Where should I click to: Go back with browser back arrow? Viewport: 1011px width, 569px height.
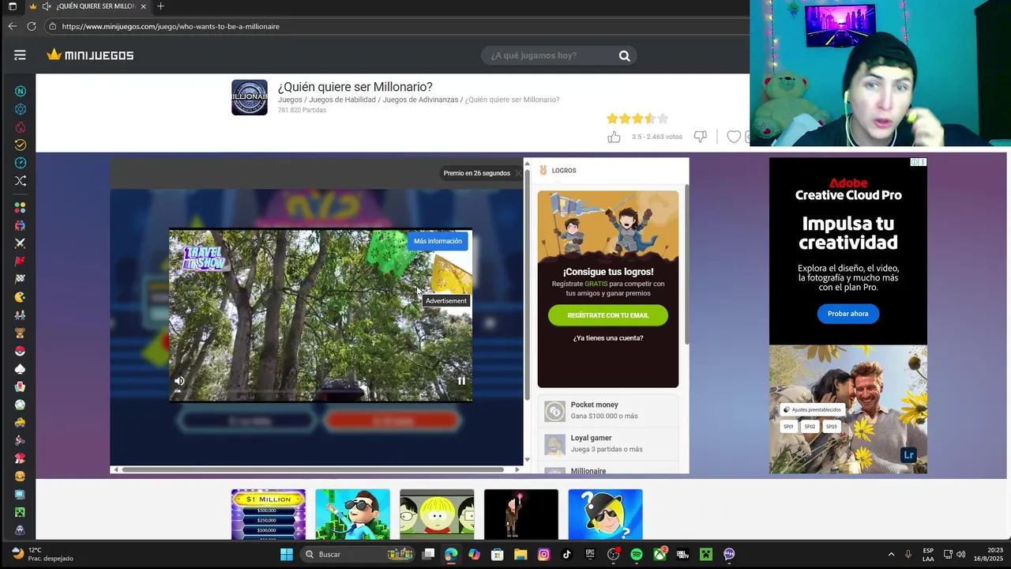[x=12, y=26]
